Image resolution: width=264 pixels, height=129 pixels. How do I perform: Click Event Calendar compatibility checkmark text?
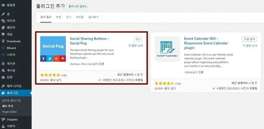235,88
